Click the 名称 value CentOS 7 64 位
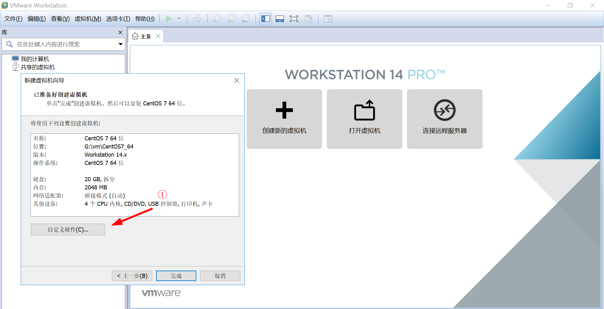 [x=104, y=138]
